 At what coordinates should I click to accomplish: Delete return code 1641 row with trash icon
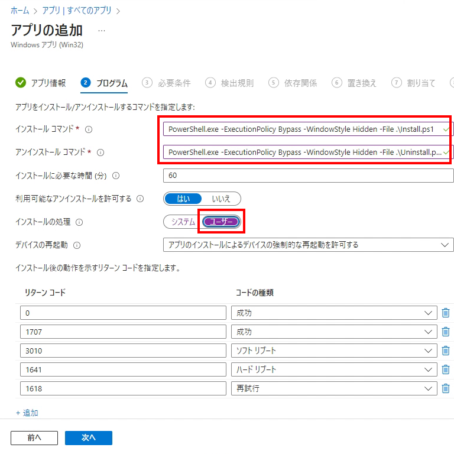446,369
